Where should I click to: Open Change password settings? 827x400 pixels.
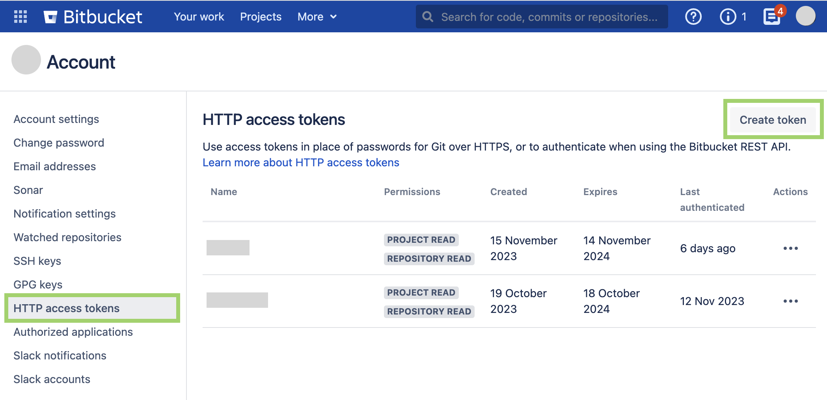(58, 143)
